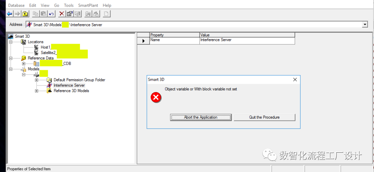This screenshot has height=172, width=374.
Task: Collapse the Locations node
Action: pyautogui.click(x=10, y=42)
